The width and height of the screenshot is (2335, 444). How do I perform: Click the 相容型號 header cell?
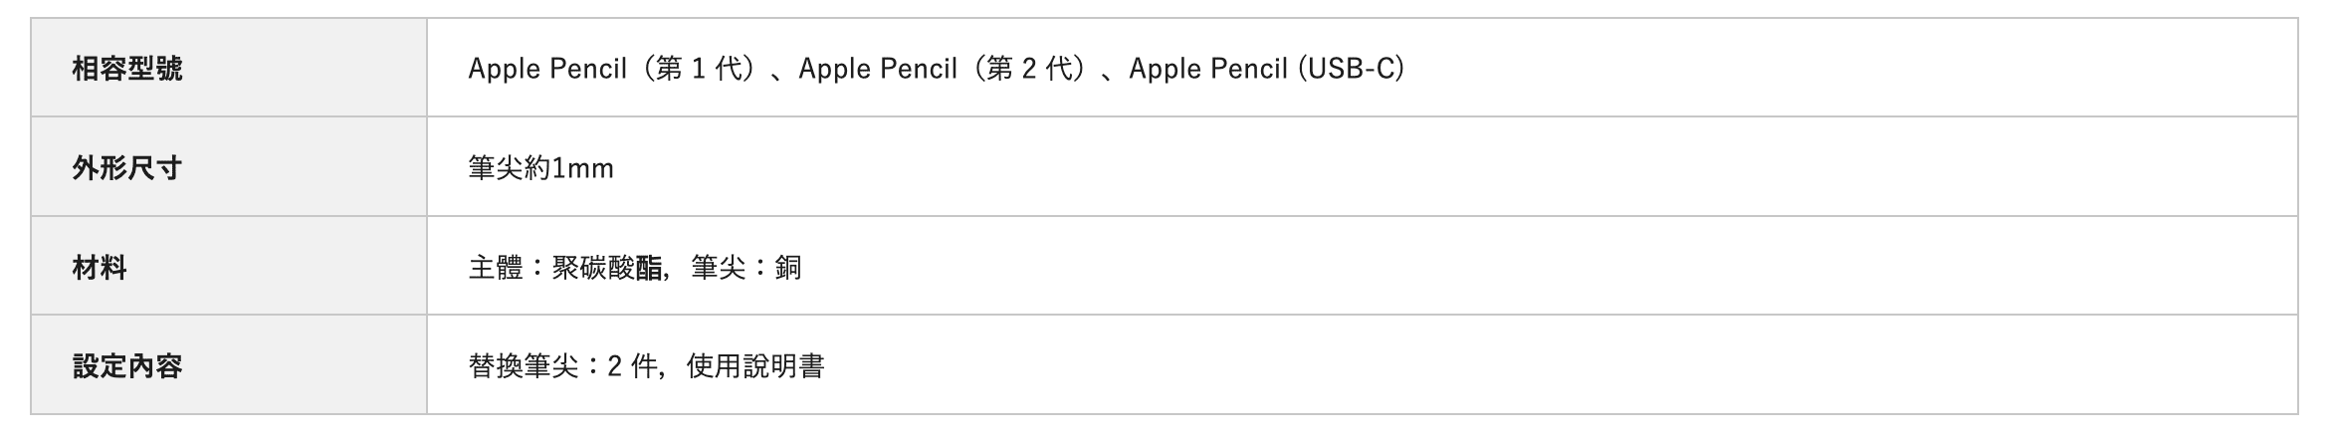(x=229, y=68)
